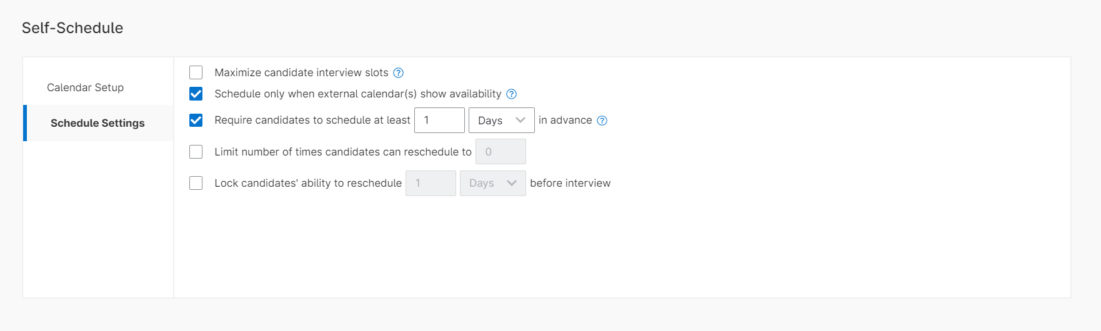
Task: Click the reschedule limit number field
Action: coord(501,152)
